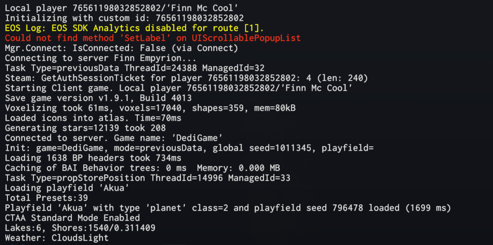Click the 'Loaded icons into atlas' line

(x=93, y=118)
